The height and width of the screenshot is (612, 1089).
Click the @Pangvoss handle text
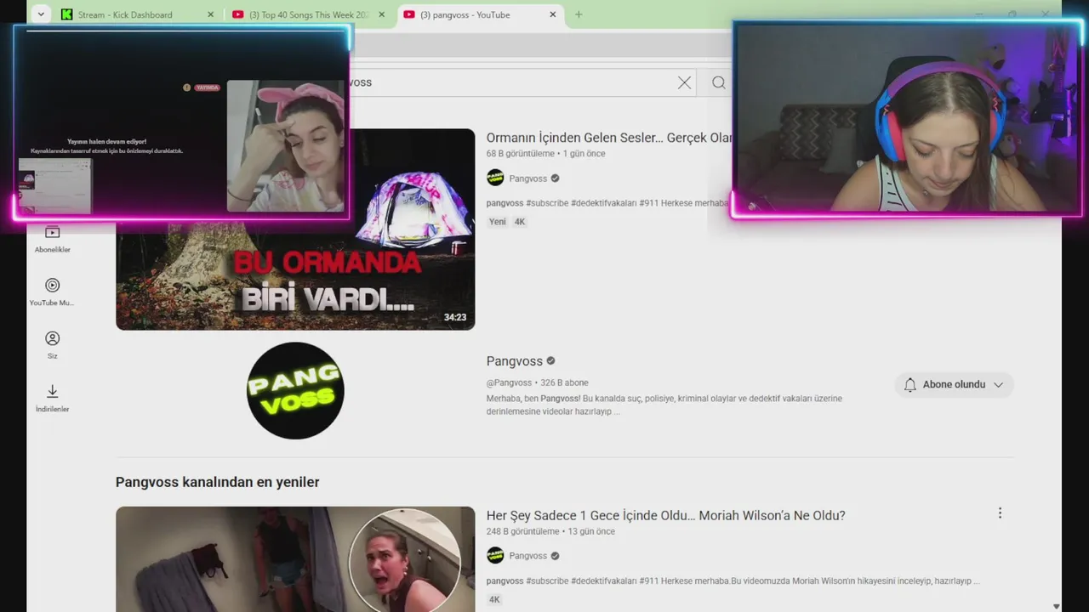[509, 382]
